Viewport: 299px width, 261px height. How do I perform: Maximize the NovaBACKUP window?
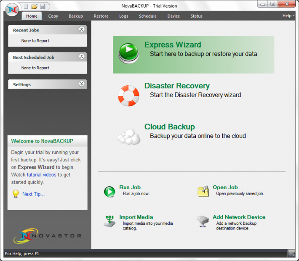point(273,4)
